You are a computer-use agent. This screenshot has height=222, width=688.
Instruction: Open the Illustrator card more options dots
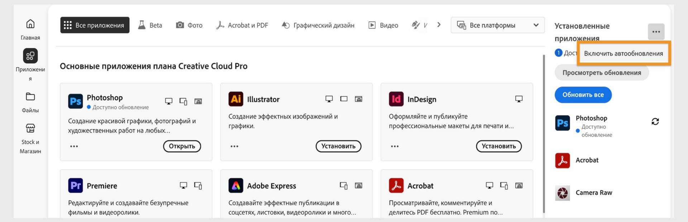[234, 146]
